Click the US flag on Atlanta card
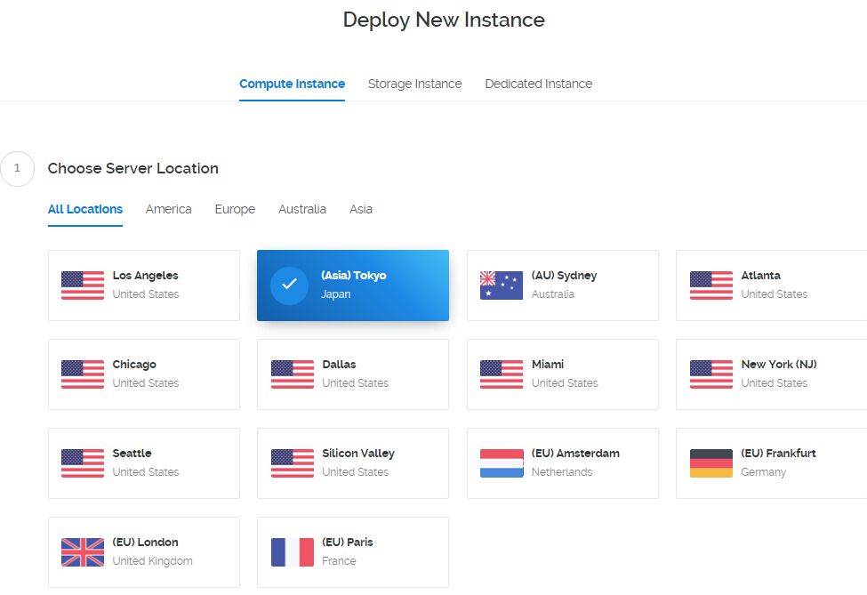Image resolution: width=867 pixels, height=595 pixels. 709,285
